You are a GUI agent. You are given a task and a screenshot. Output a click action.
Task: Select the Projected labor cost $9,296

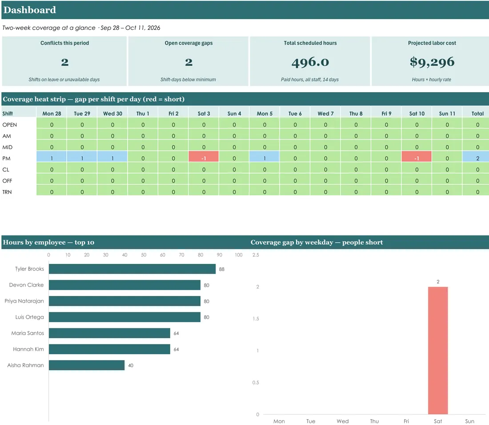[432, 62]
